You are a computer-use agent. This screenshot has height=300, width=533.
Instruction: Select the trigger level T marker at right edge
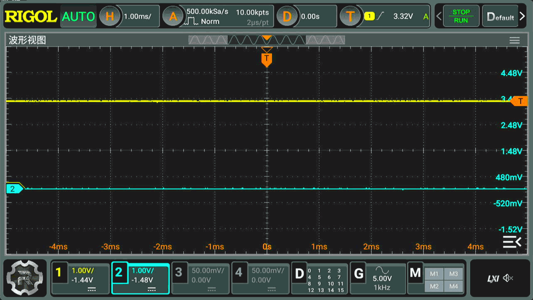(x=520, y=101)
